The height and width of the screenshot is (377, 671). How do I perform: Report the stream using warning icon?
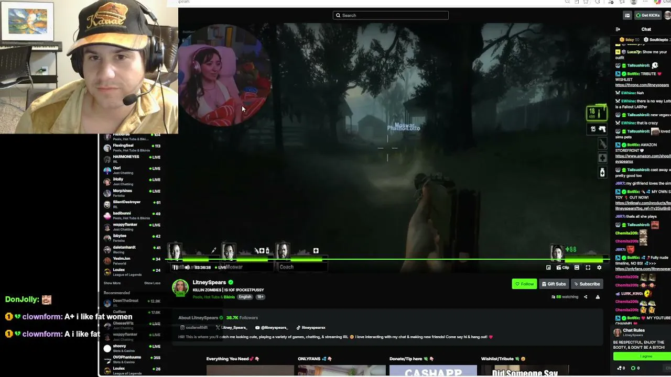598,297
